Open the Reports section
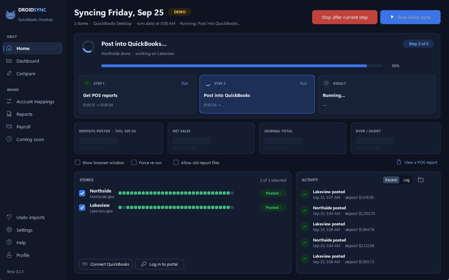449x280 pixels. tap(33, 114)
